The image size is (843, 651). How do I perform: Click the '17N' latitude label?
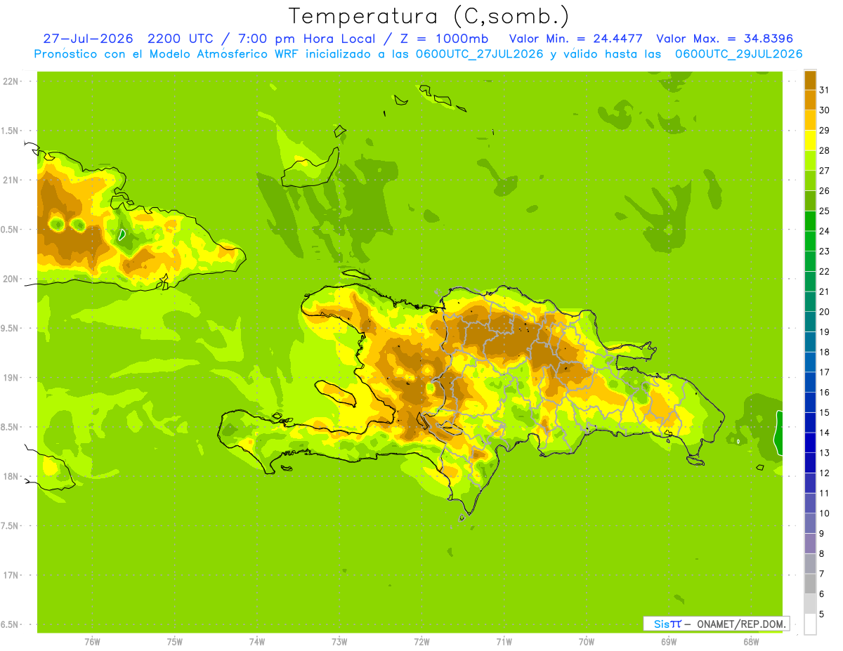coord(11,575)
